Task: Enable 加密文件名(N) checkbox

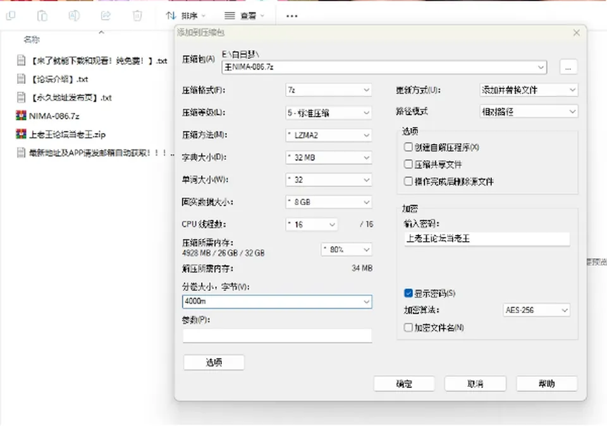Action: pos(408,328)
